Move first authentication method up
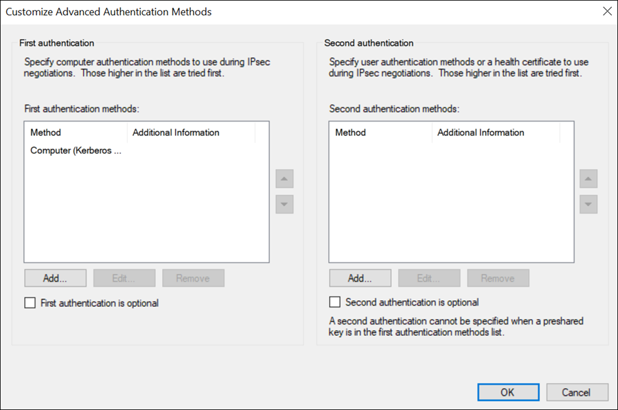 (x=284, y=179)
